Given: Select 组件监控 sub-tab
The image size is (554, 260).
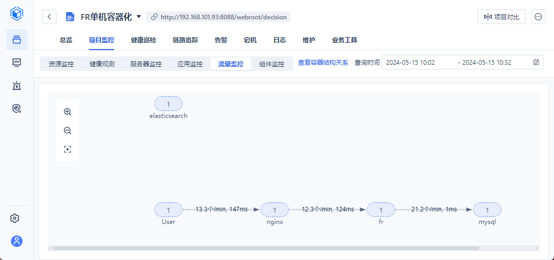Looking at the screenshot, I should (271, 64).
